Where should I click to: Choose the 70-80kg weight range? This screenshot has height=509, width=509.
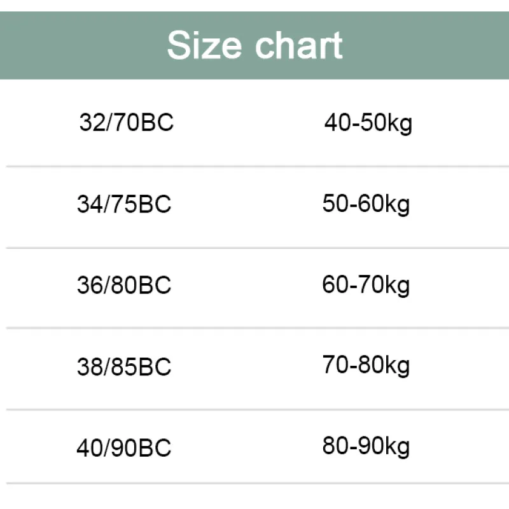point(366,366)
